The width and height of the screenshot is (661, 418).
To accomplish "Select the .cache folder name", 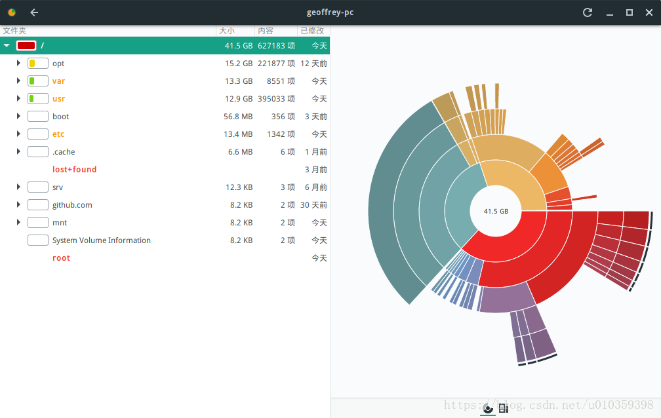I will point(64,152).
